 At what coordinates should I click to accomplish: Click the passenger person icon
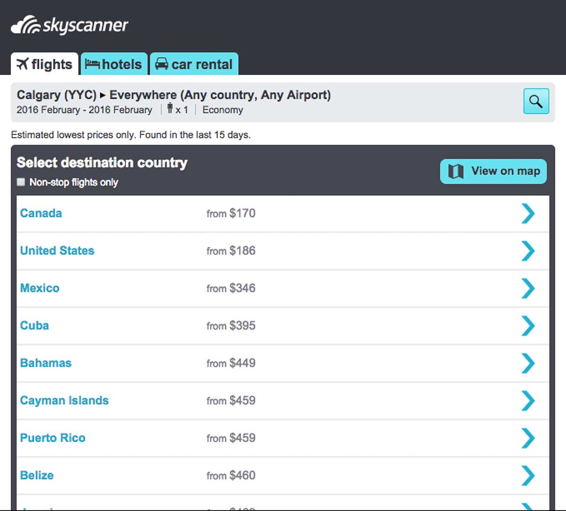(x=169, y=109)
